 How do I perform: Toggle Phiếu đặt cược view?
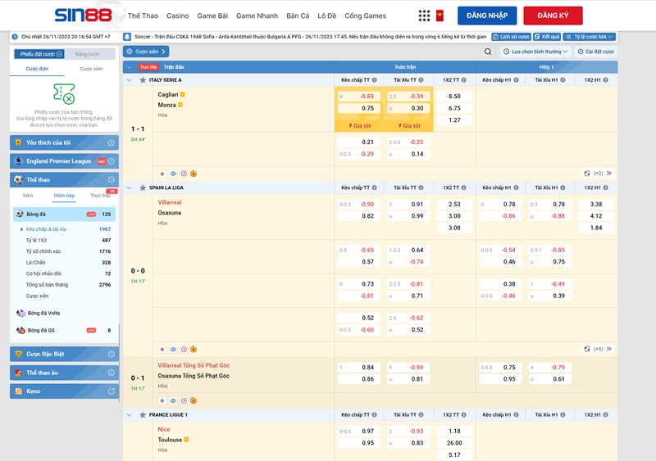point(39,54)
